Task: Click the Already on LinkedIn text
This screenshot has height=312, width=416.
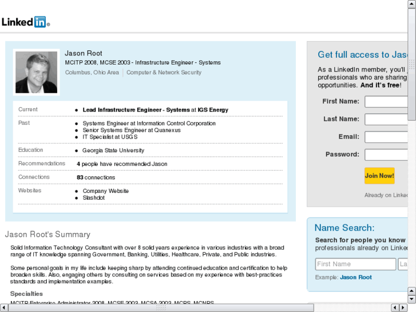Action: click(386, 195)
